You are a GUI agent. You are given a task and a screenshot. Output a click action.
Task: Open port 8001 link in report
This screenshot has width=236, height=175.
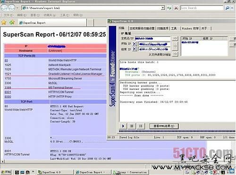pos(8,92)
